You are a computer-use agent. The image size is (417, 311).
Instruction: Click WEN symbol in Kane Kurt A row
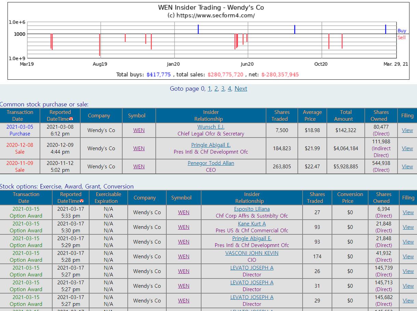[x=183, y=227]
